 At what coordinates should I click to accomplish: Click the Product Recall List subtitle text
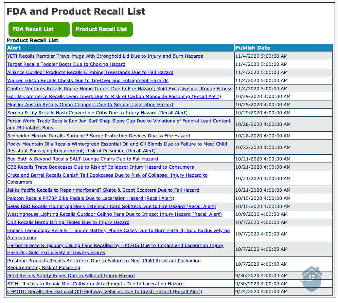coord(33,40)
